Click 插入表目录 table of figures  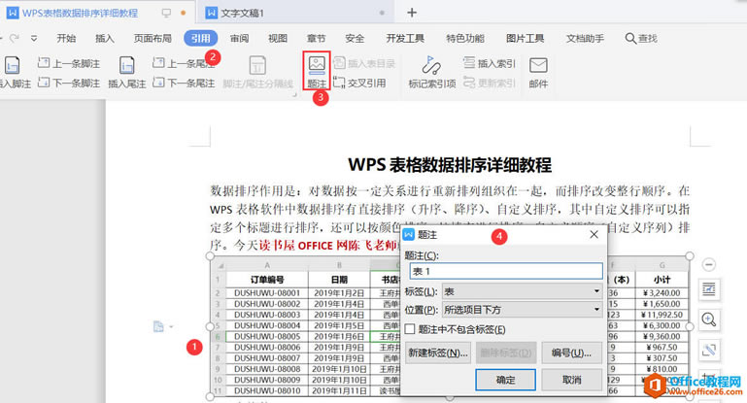[x=364, y=63]
